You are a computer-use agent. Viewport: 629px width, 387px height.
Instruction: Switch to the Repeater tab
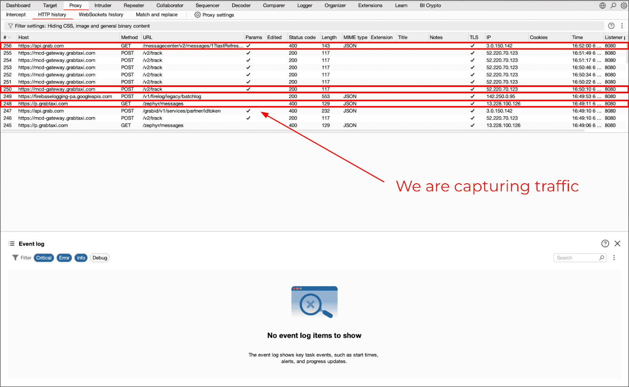134,6
